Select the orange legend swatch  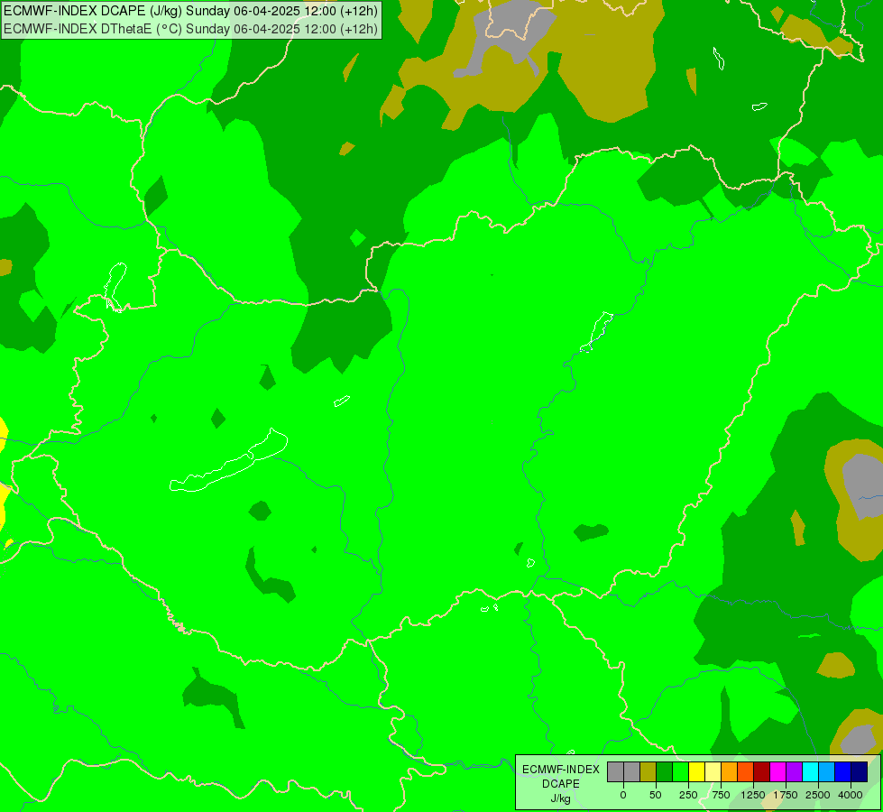click(730, 772)
